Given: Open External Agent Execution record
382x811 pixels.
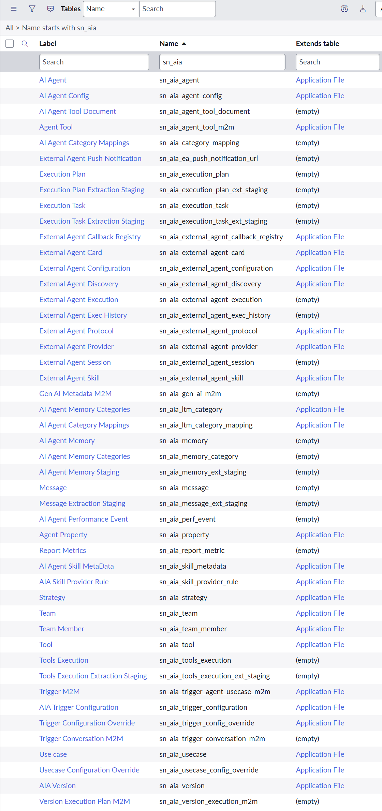Looking at the screenshot, I should 79,300.
